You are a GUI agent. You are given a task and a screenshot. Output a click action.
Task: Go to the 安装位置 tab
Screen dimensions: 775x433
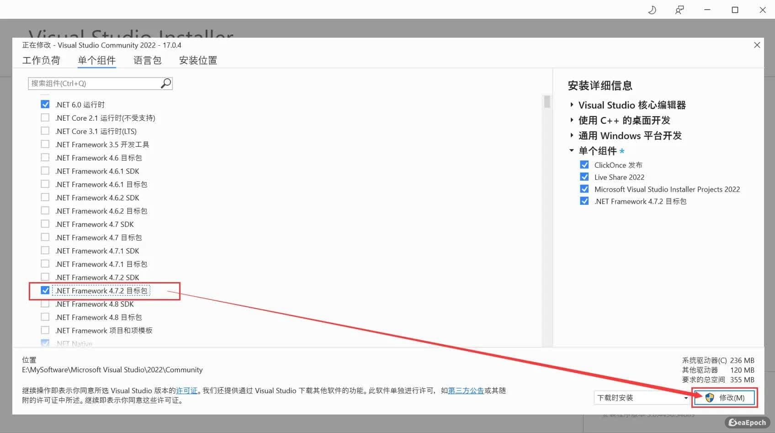(198, 60)
